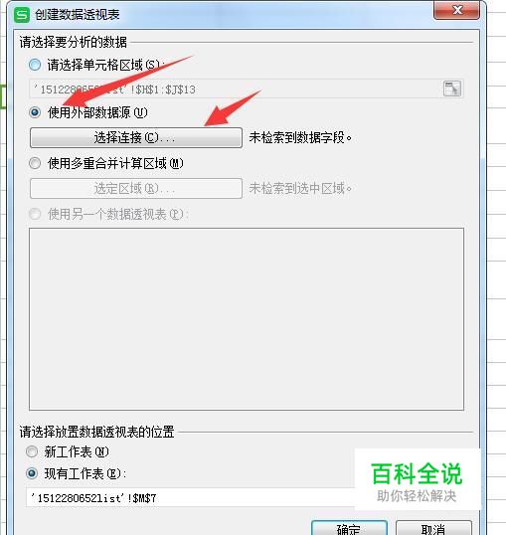The width and height of the screenshot is (506, 535).
Task: Cancel with the 取消 button
Action: pos(433,528)
